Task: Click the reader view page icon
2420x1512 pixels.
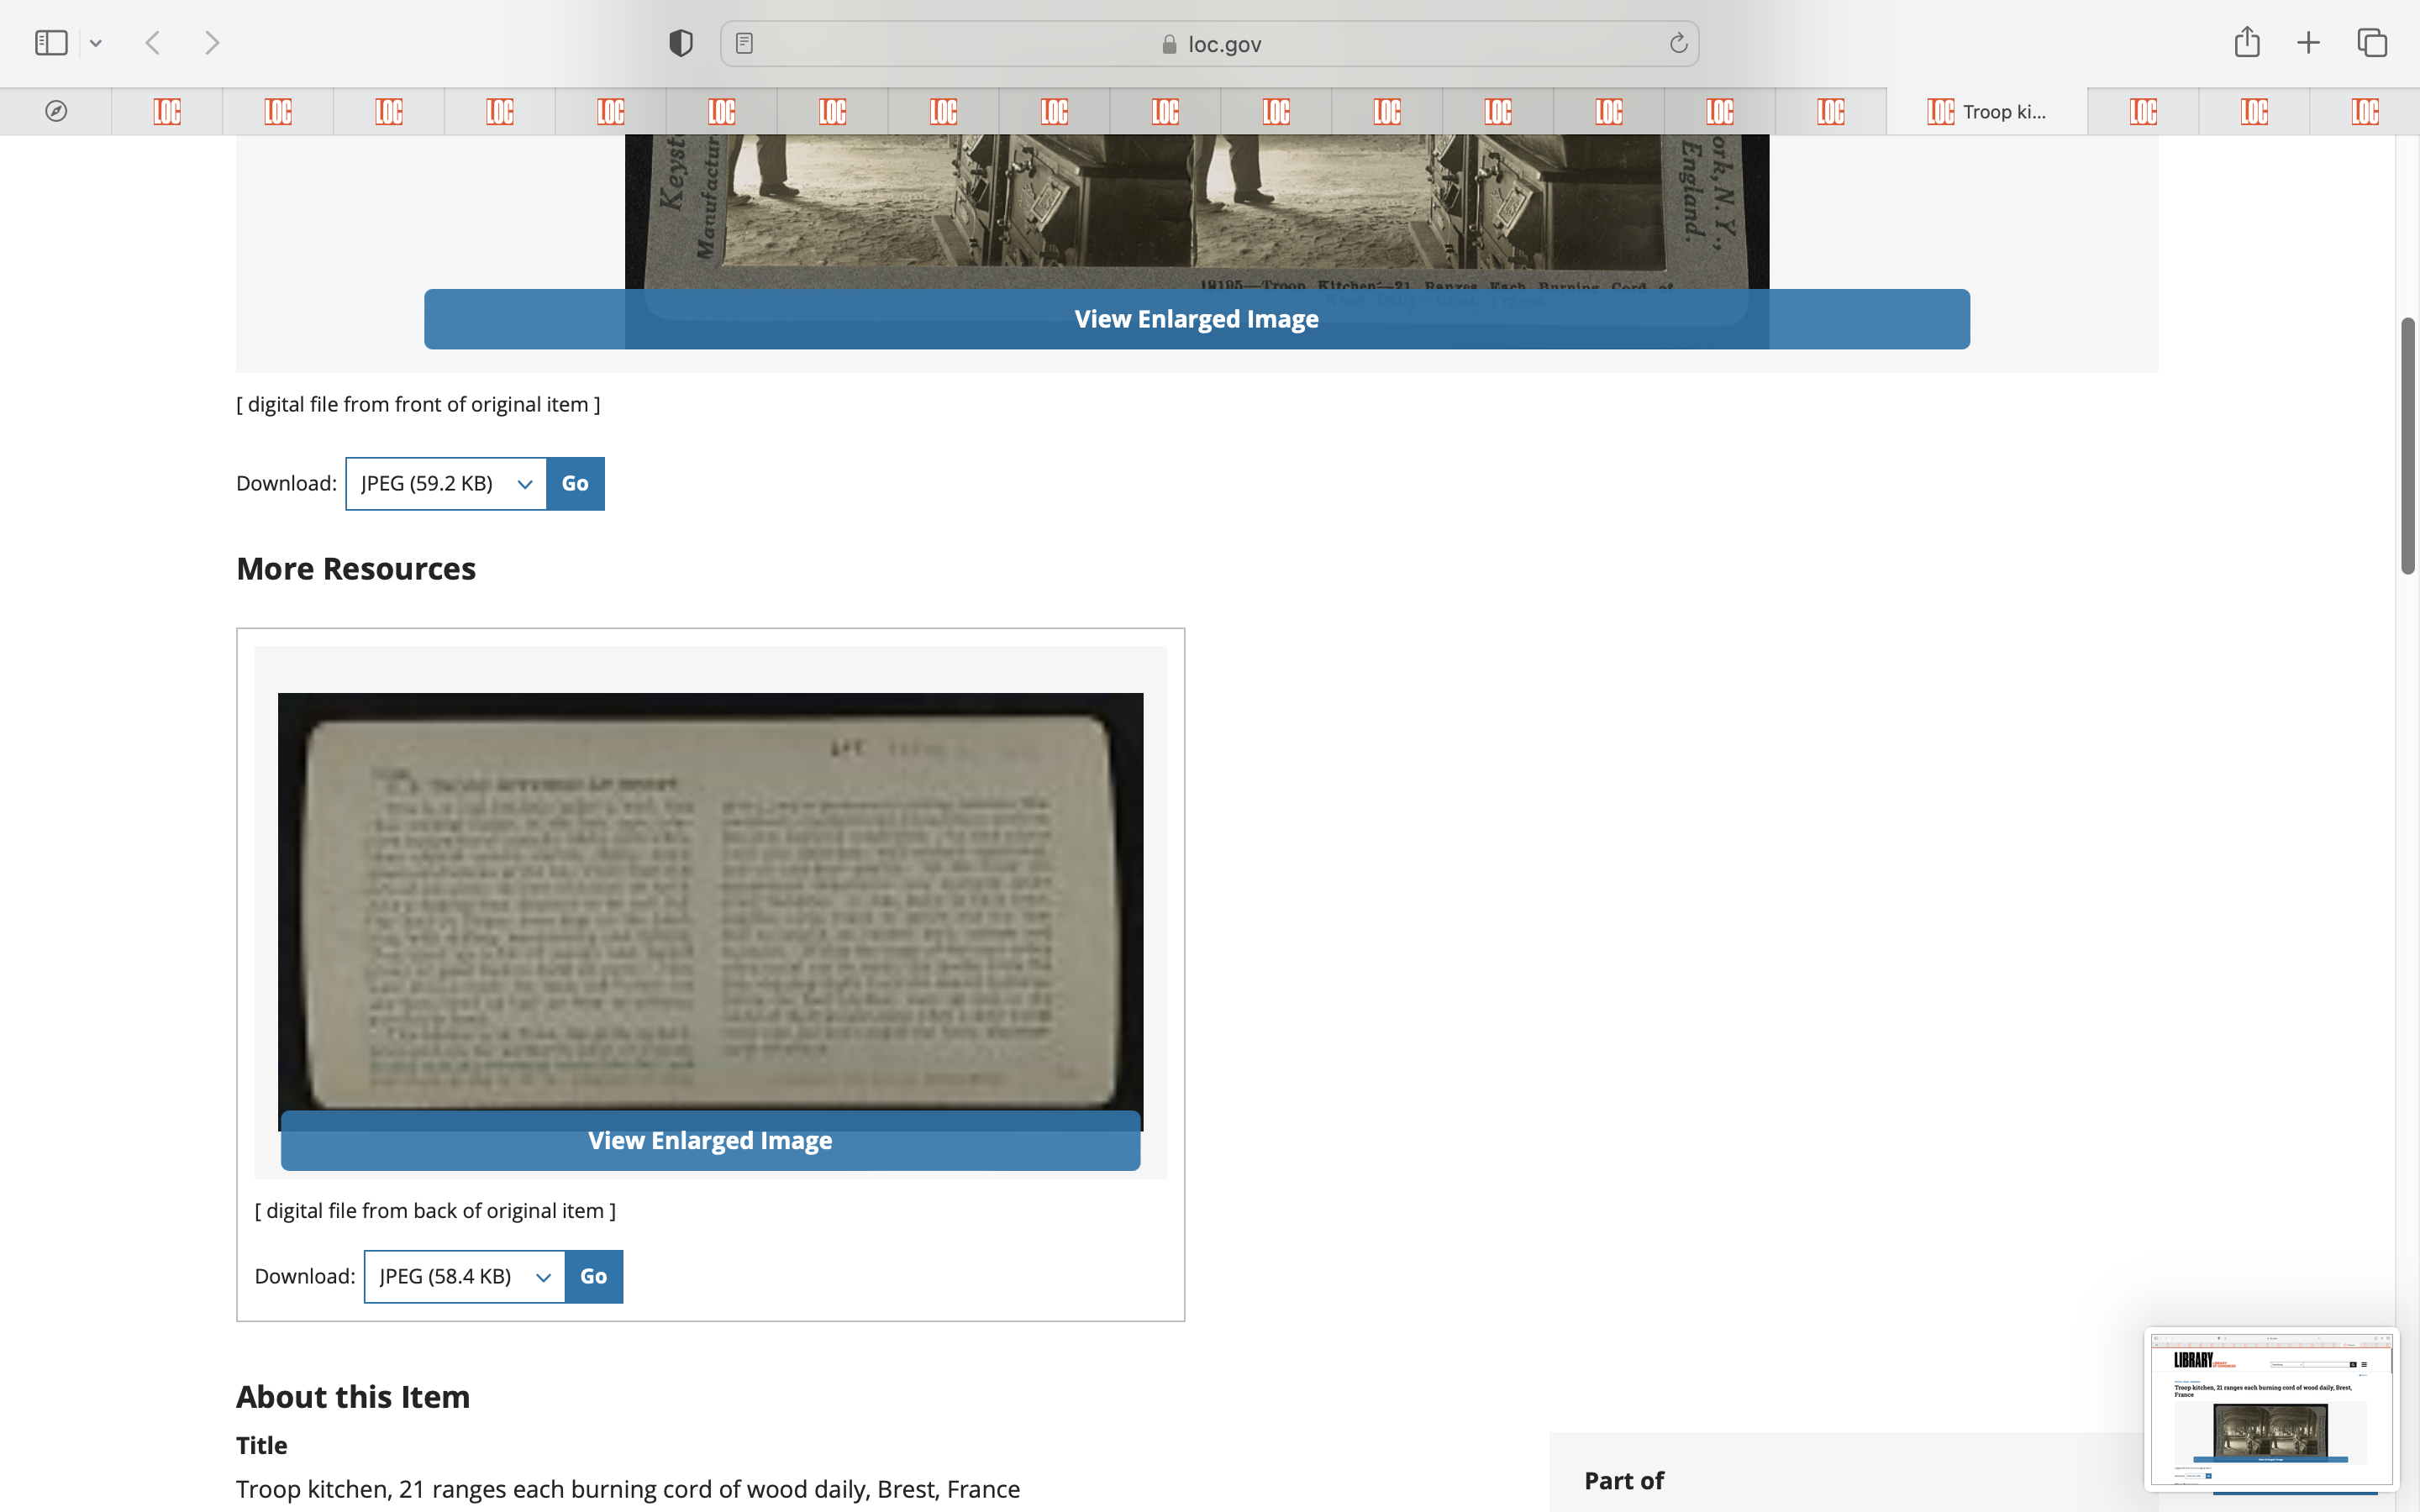Action: 744,43
